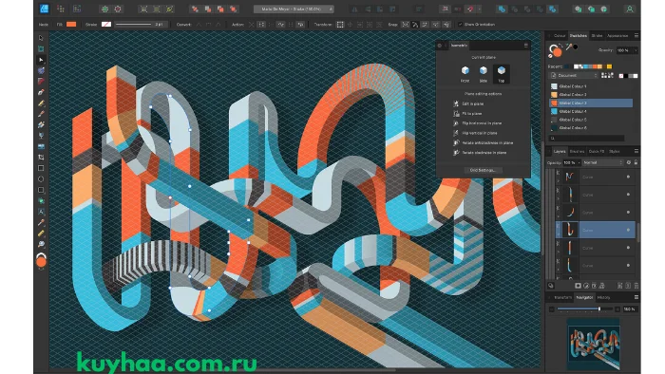Hide the highlighted Curve layer

pos(628,230)
